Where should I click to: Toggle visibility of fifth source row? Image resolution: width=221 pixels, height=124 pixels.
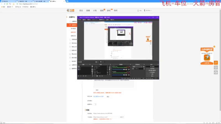[x=107, y=73]
